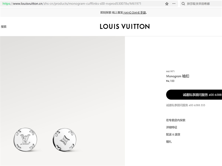Click the magnifier icon in search box
This screenshot has height=166, width=222.
coord(183,4)
